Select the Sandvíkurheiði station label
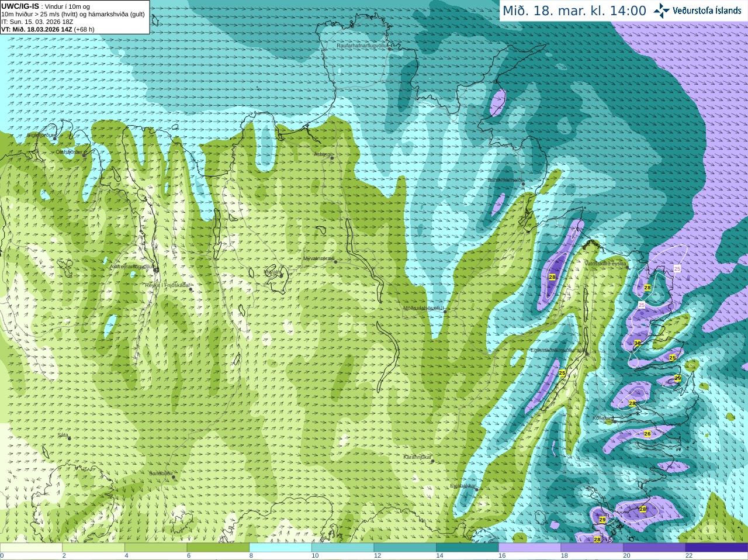 click(505, 180)
